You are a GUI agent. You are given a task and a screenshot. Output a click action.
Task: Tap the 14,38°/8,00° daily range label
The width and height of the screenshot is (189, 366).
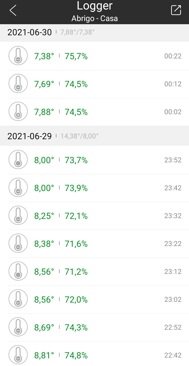(x=79, y=136)
